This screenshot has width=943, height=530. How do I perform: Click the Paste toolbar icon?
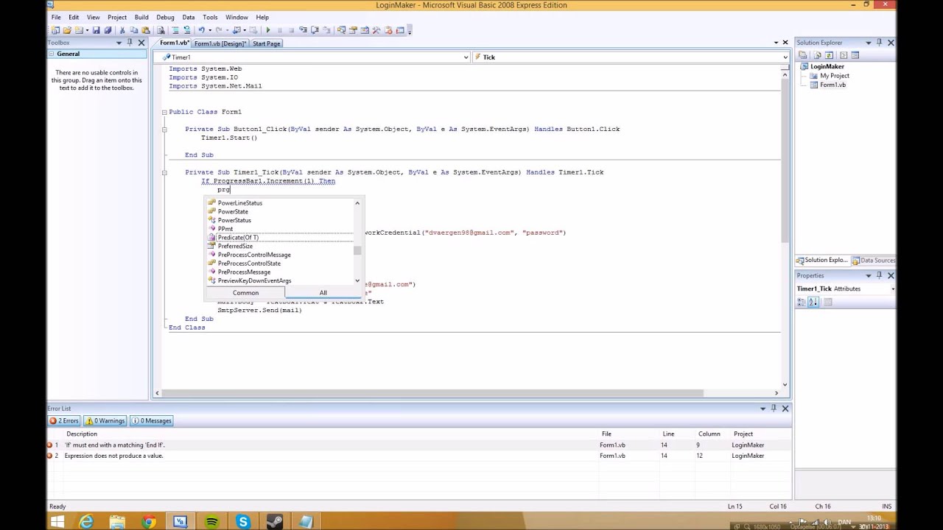click(x=146, y=30)
